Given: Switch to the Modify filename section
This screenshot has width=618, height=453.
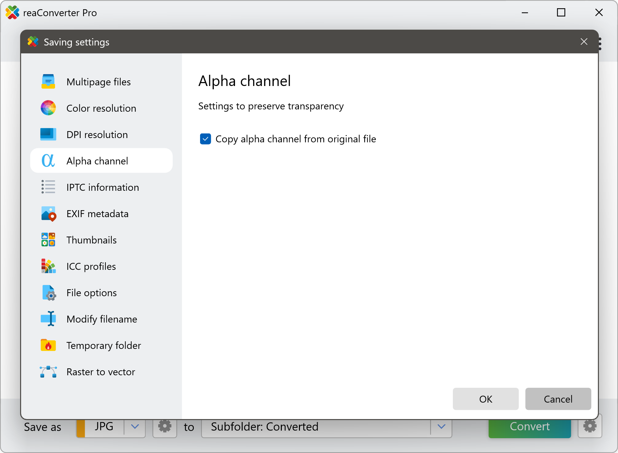Looking at the screenshot, I should 102,319.
